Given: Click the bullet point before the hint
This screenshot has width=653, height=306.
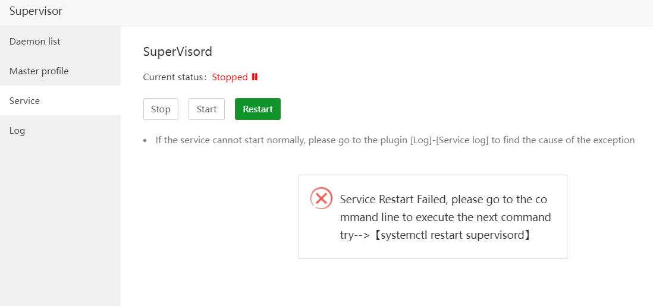Looking at the screenshot, I should (145, 141).
